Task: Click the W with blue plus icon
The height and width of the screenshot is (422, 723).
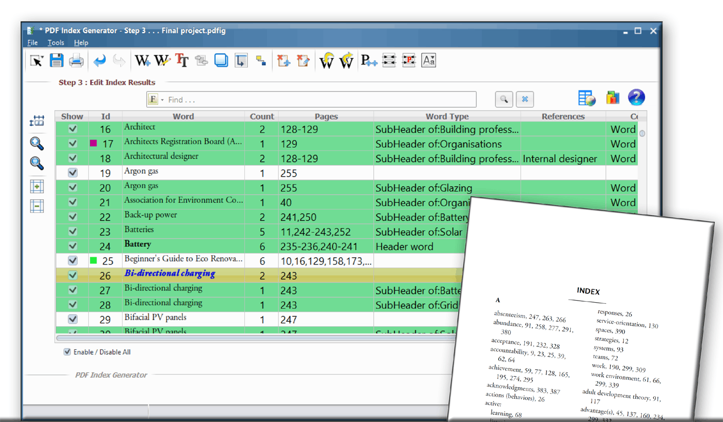Action: click(143, 61)
